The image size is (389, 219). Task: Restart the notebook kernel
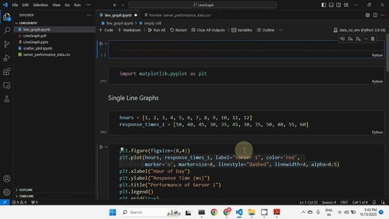[178, 30]
